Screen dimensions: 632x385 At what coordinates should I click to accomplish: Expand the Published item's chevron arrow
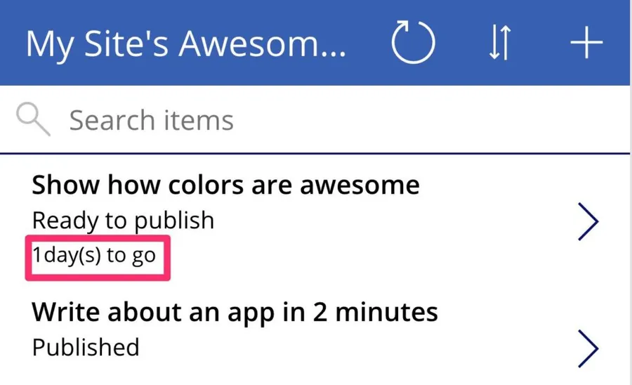[587, 348]
